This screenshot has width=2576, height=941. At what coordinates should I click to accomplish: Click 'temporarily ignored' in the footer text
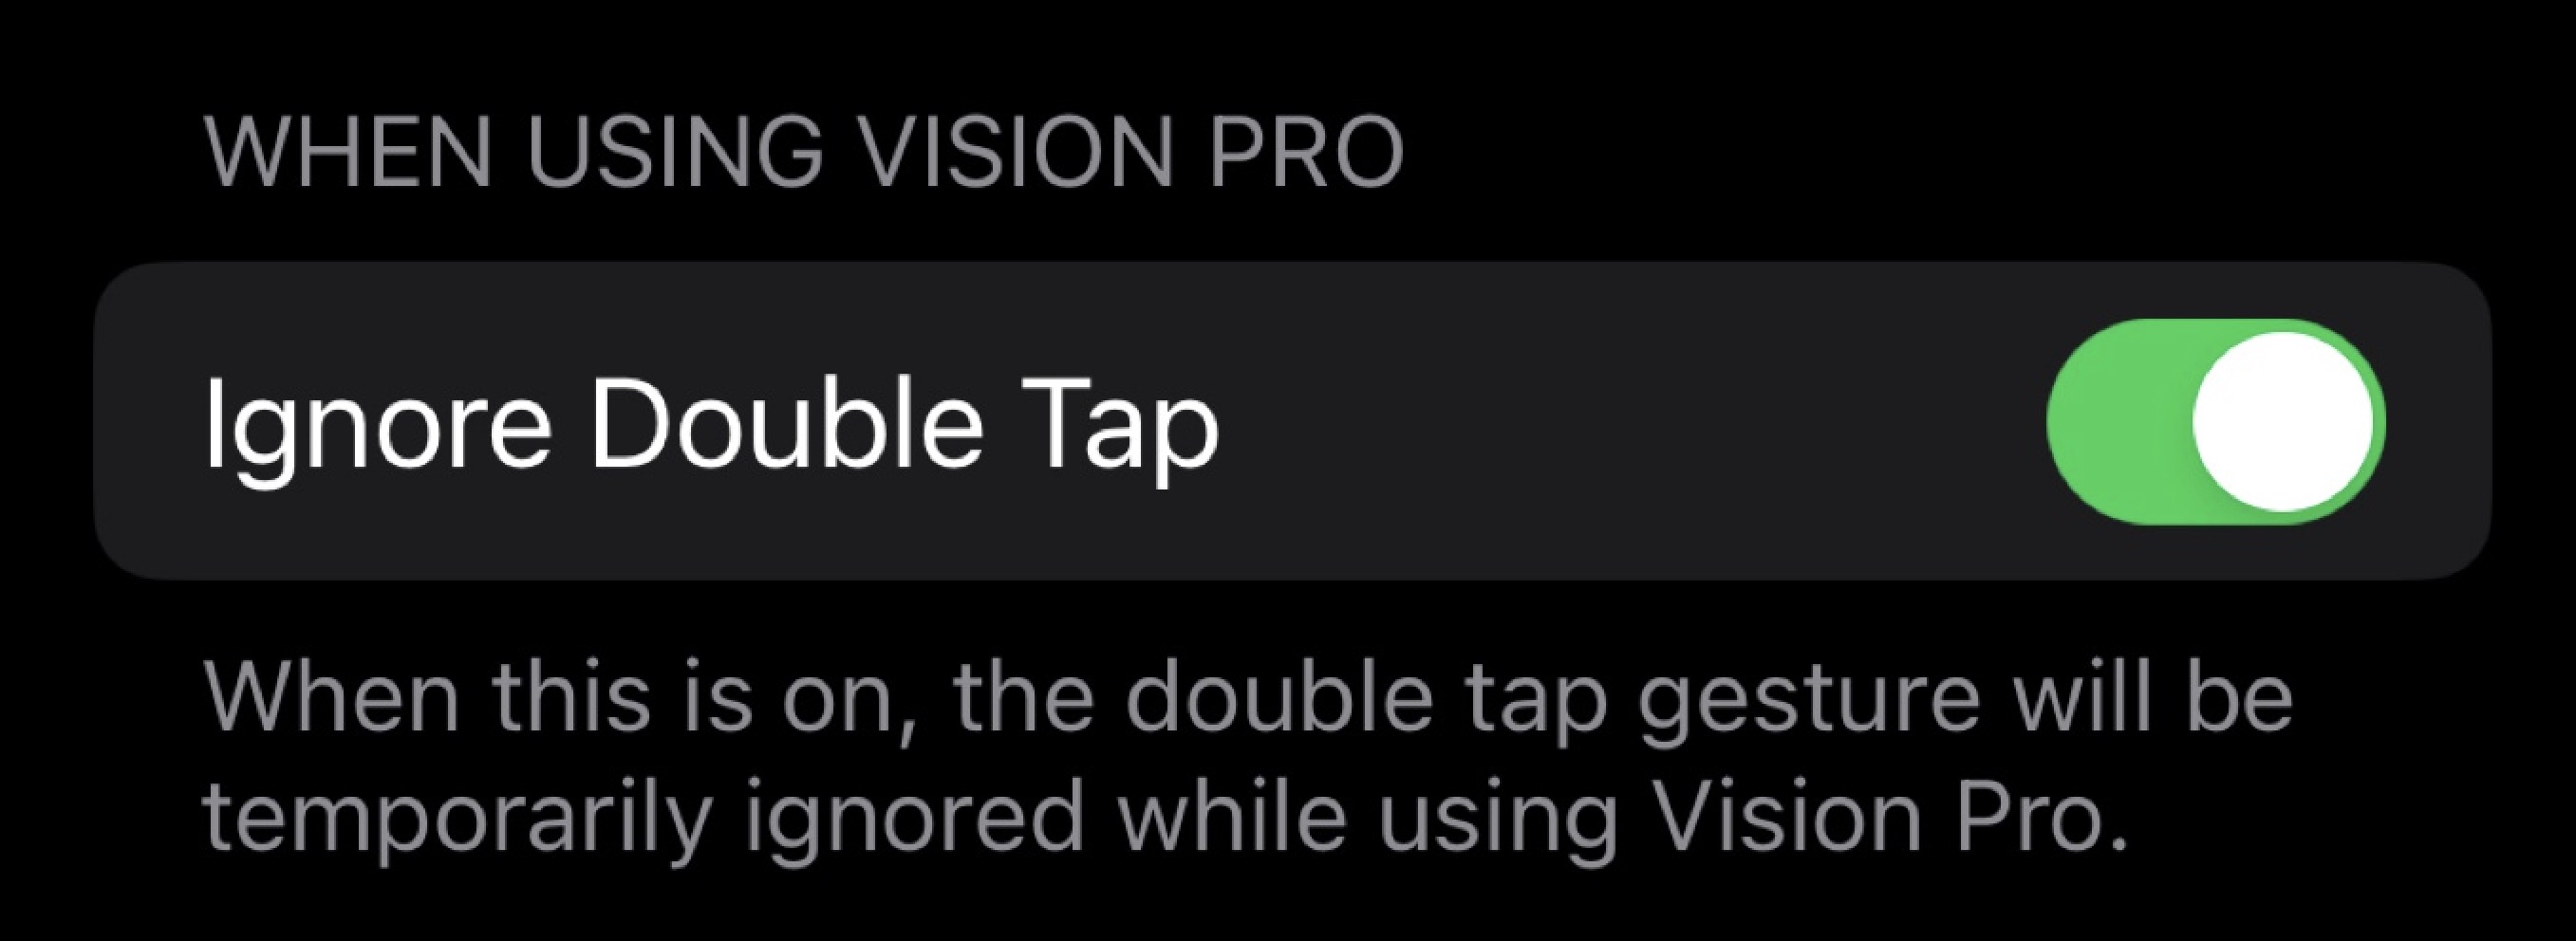644,817
